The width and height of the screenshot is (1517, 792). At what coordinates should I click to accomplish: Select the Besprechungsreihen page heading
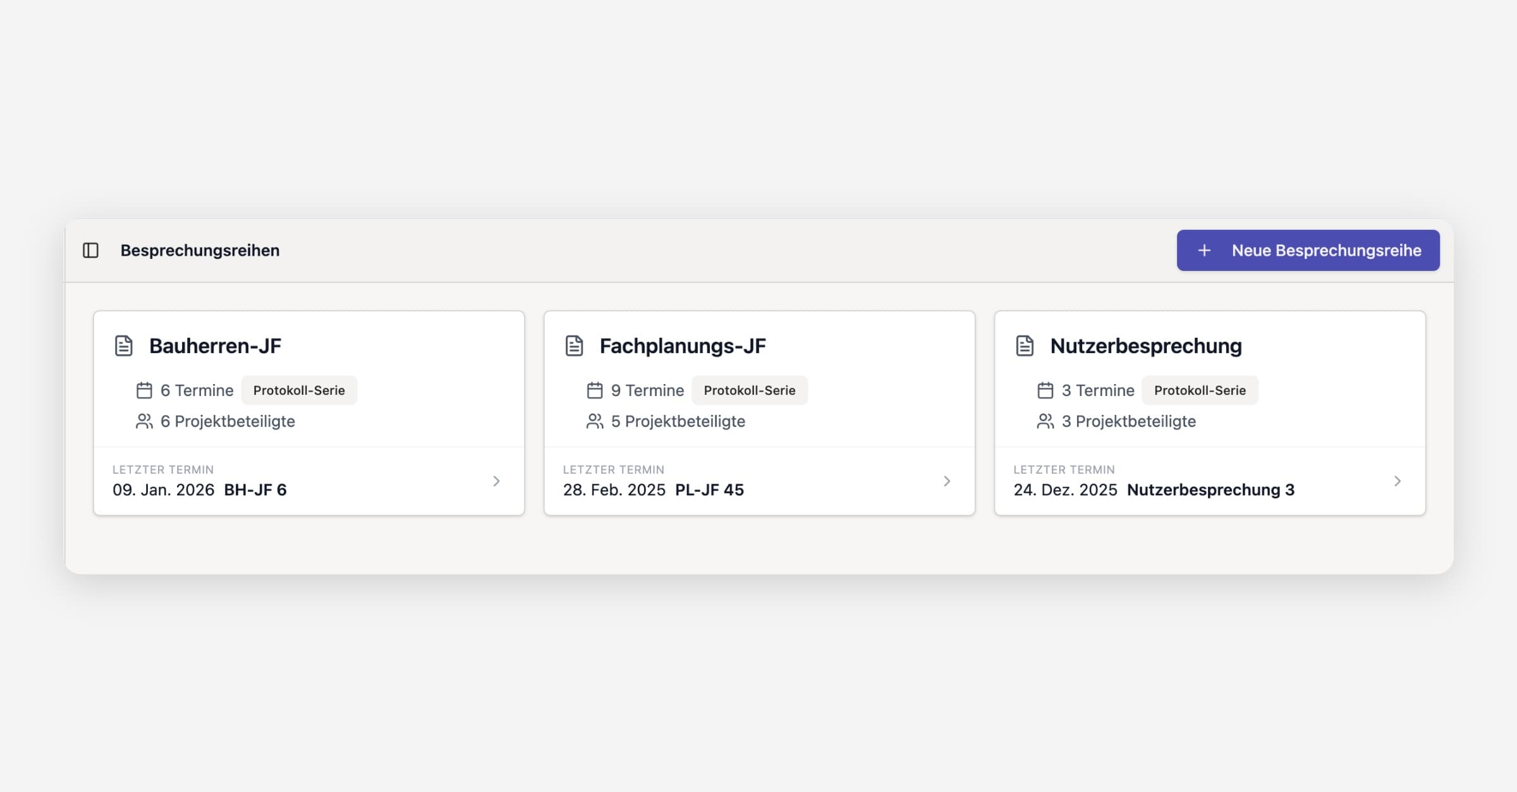[200, 251]
